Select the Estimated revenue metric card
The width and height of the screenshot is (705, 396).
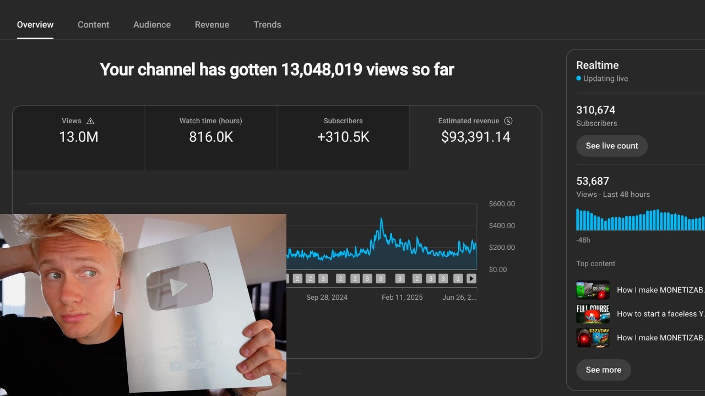[476, 138]
